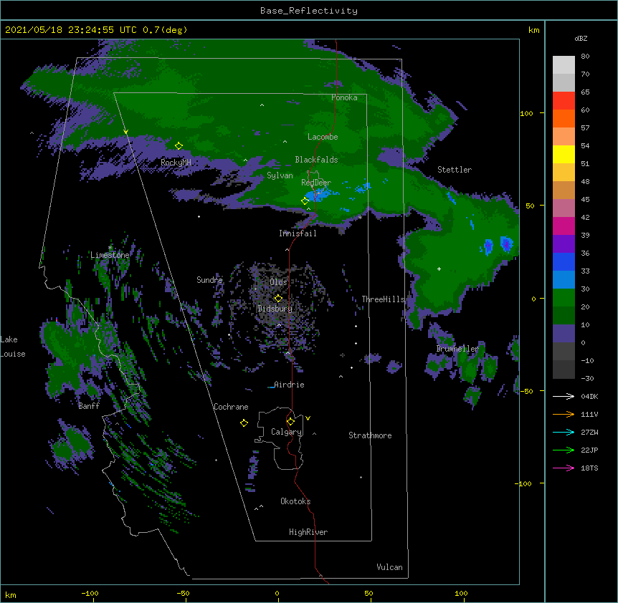
Task: Click the Stettler label
Action: click(455, 170)
